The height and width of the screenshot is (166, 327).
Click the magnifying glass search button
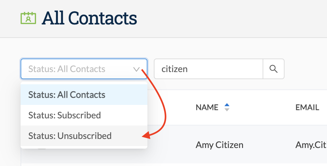click(x=273, y=69)
